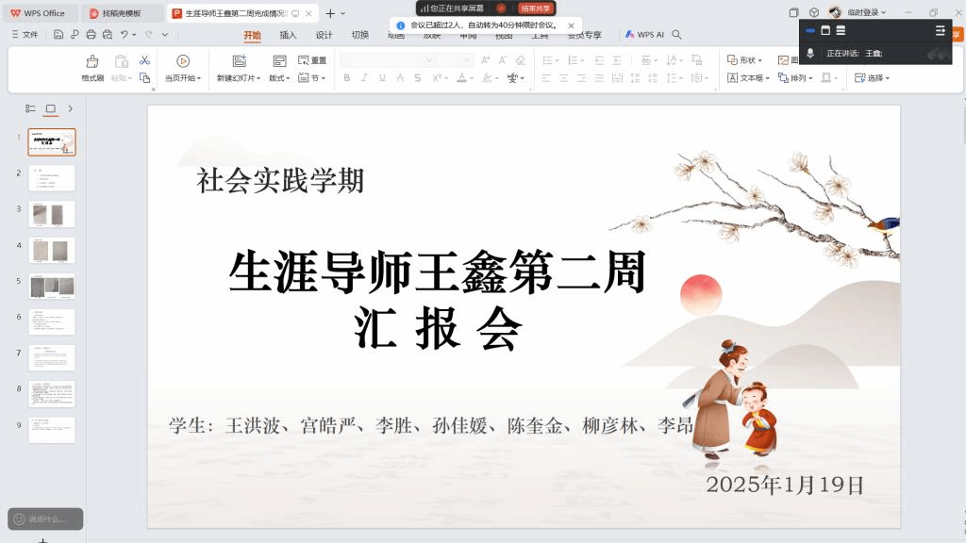The image size is (966, 543).
Task: Click the print icon in quick access toolbar
Action: (91, 35)
